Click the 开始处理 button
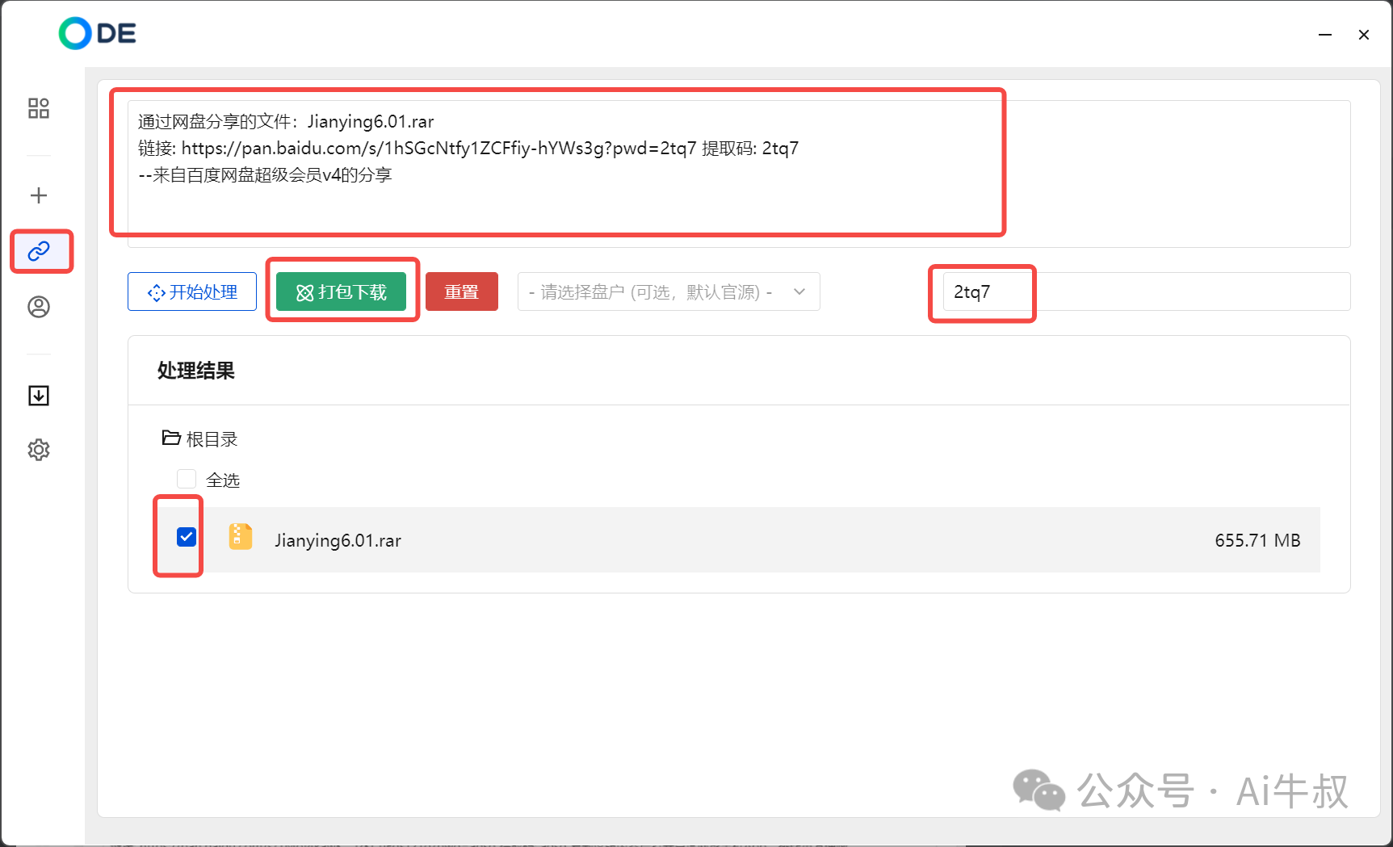The height and width of the screenshot is (847, 1393). click(x=191, y=292)
